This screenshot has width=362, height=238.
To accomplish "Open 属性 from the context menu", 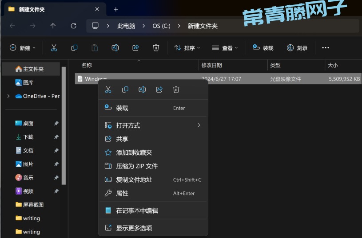I will click(122, 193).
